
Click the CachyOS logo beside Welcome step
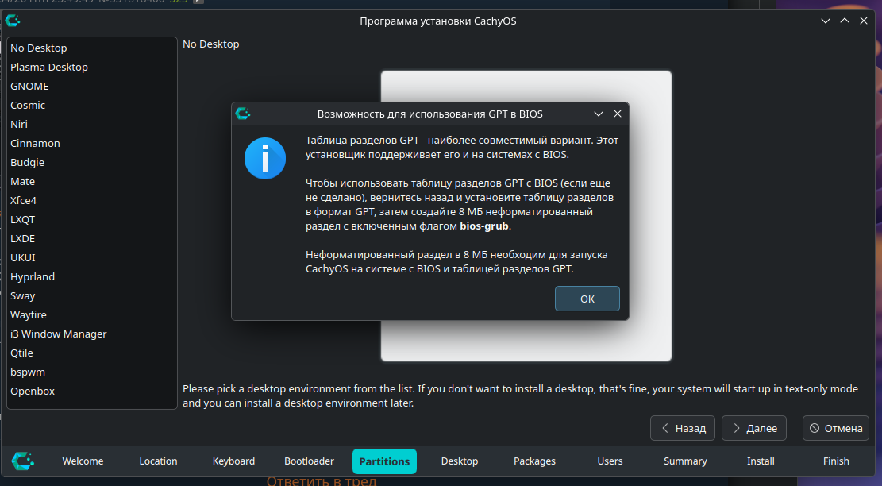pyautogui.click(x=23, y=461)
